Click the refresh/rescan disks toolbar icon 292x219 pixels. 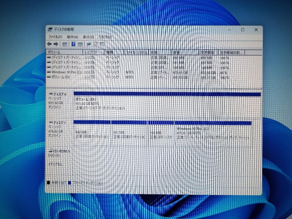(x=89, y=44)
